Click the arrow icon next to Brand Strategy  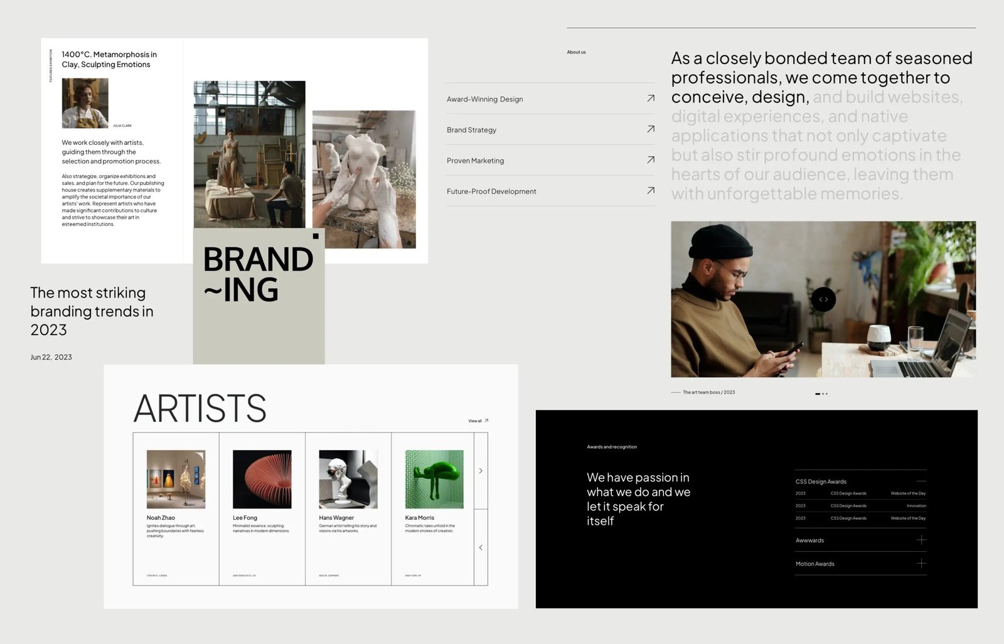coord(650,129)
